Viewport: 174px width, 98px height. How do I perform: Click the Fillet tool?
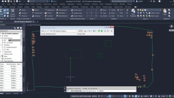pyautogui.click(x=120, y=13)
